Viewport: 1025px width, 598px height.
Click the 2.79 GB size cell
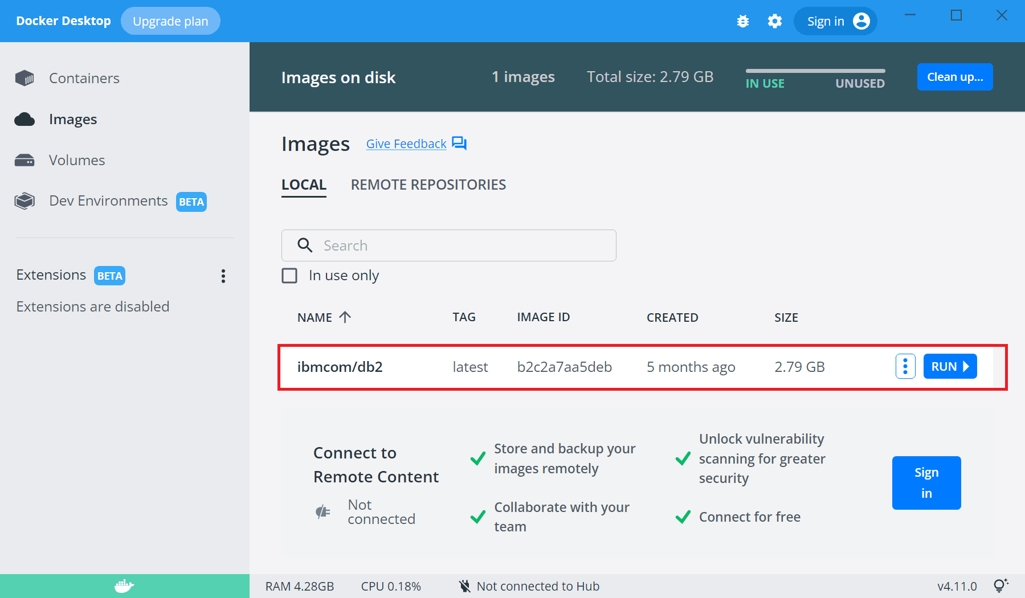click(799, 367)
